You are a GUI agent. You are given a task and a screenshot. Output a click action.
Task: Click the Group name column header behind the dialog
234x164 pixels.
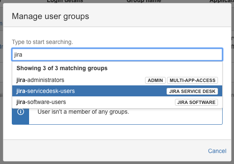(x=144, y=1)
